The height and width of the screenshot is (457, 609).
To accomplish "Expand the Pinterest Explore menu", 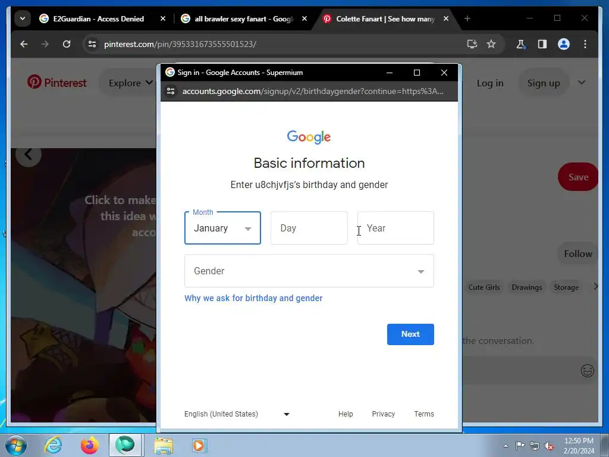I will (x=130, y=83).
